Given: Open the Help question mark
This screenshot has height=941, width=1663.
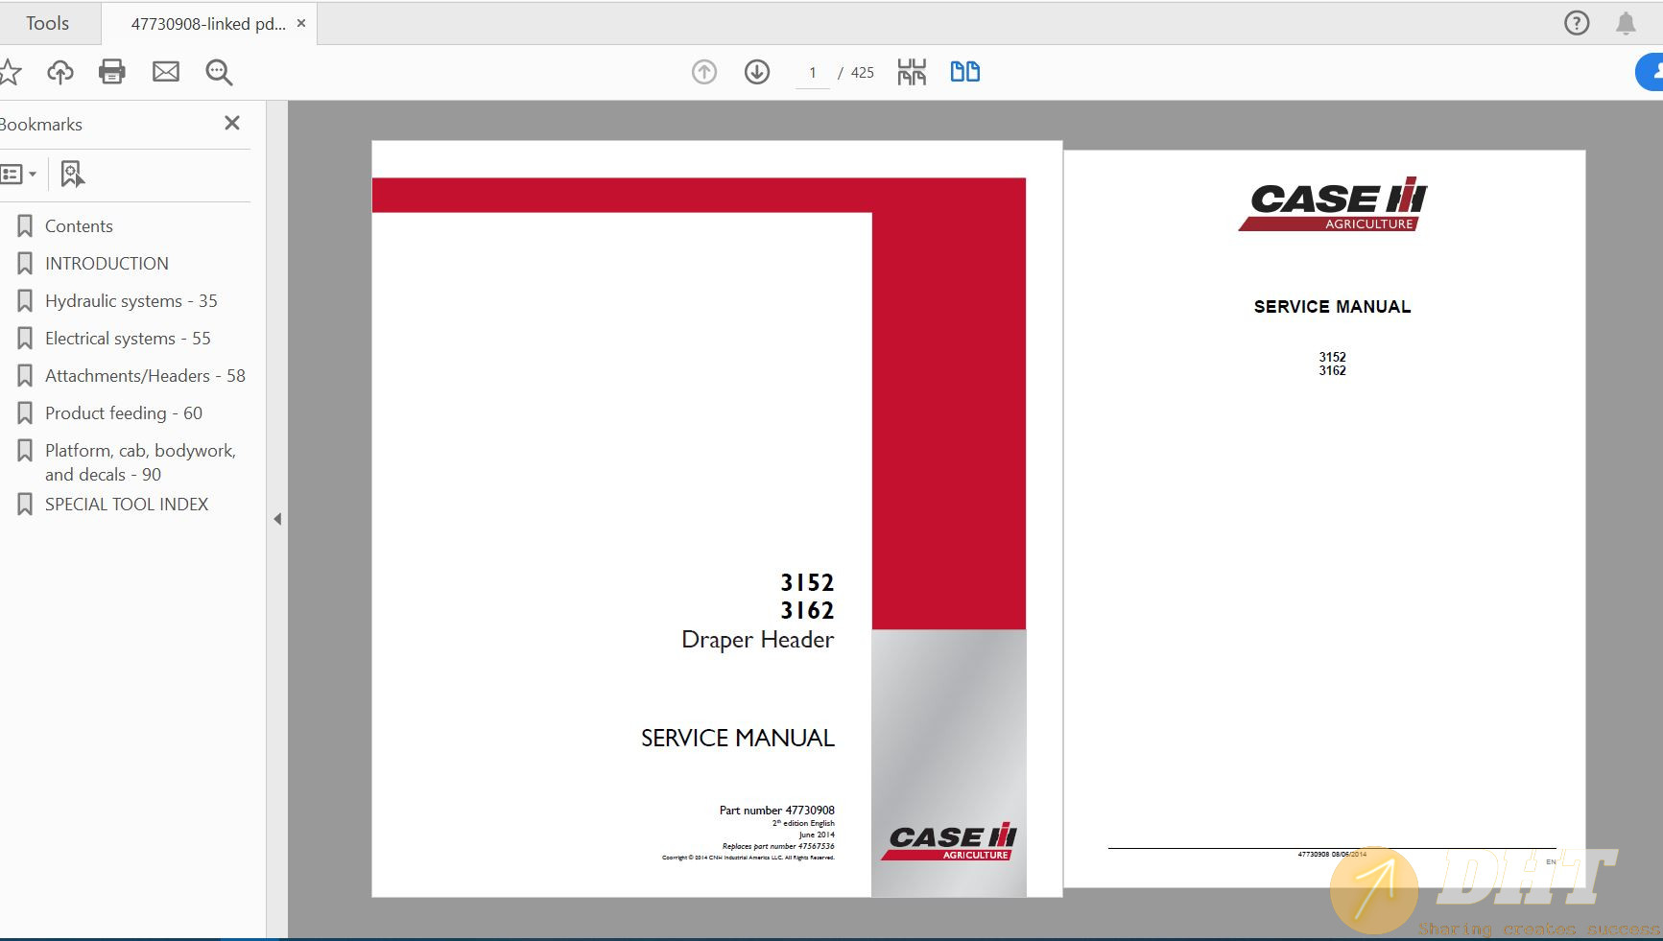Looking at the screenshot, I should coord(1576,22).
